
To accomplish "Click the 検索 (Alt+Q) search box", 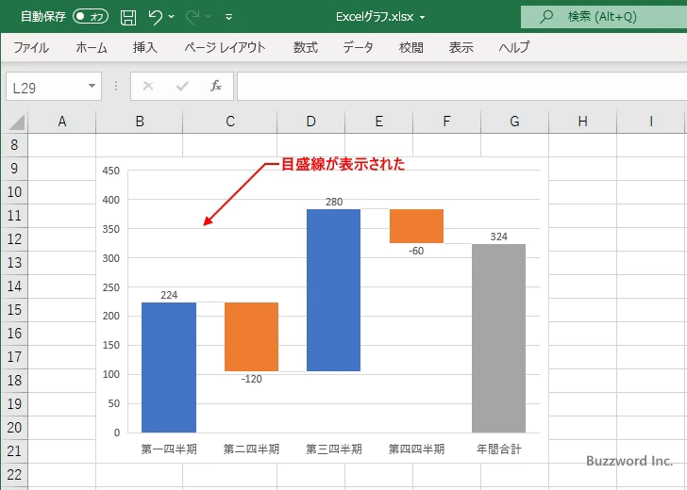I will coord(604,17).
